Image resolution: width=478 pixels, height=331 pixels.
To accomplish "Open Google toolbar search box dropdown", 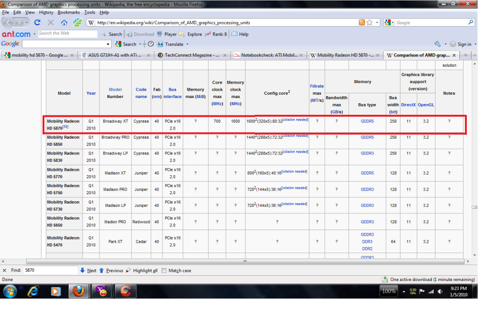I will [x=108, y=44].
